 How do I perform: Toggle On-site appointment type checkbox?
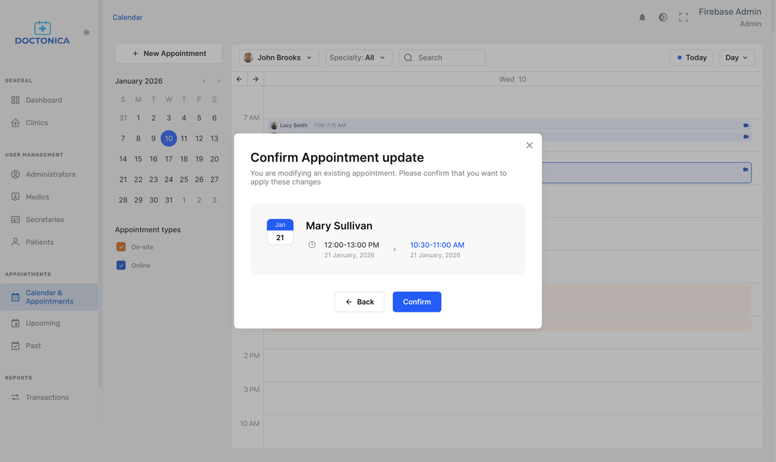pyautogui.click(x=121, y=247)
